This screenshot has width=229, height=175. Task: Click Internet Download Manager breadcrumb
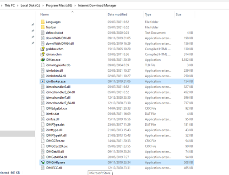point(97,5)
